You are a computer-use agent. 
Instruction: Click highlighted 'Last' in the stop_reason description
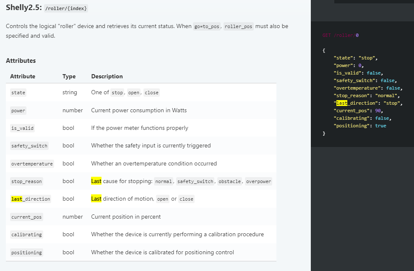point(96,181)
